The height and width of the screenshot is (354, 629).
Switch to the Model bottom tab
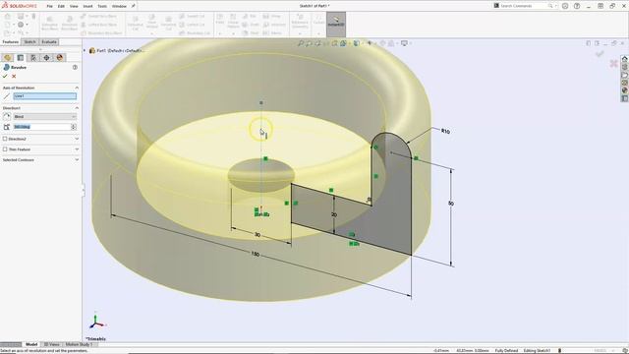point(31,344)
